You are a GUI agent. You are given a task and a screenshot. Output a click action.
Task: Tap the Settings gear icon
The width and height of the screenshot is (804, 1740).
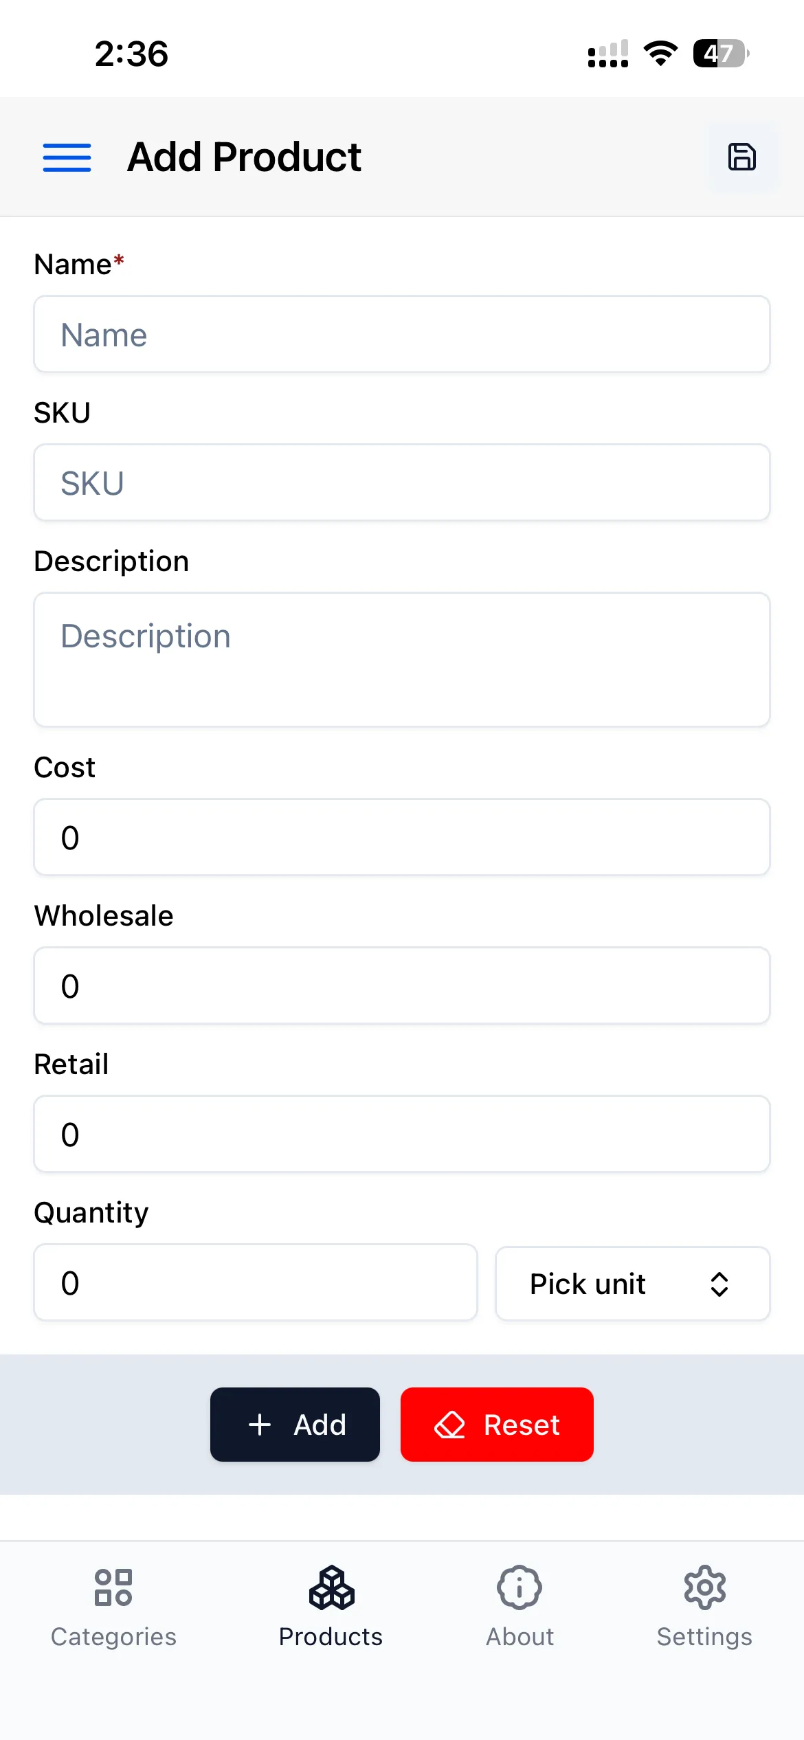[x=704, y=1587]
